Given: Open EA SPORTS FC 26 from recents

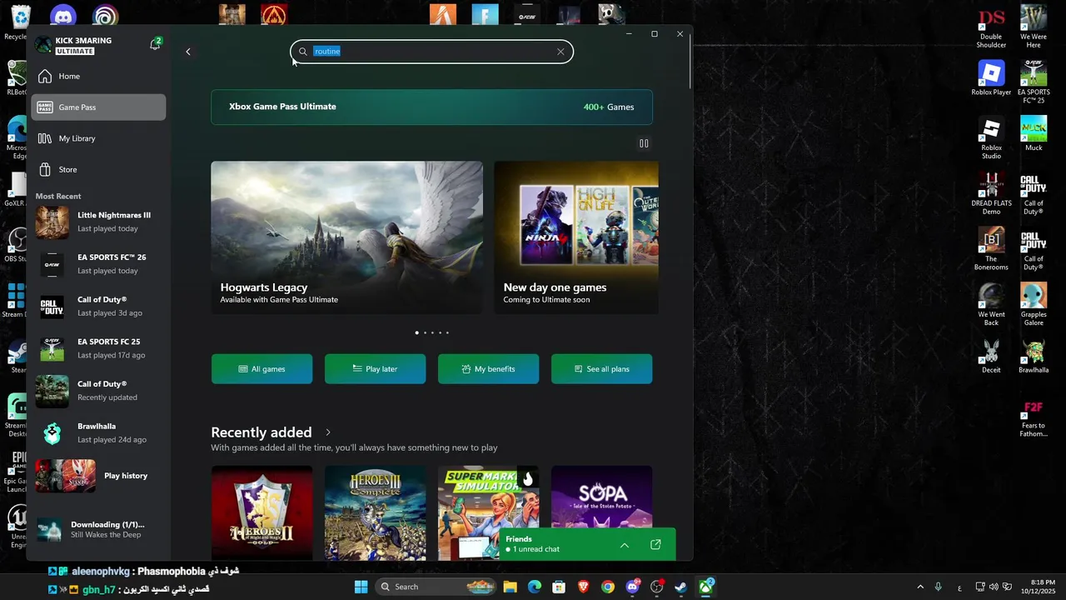Looking at the screenshot, I should point(98,263).
